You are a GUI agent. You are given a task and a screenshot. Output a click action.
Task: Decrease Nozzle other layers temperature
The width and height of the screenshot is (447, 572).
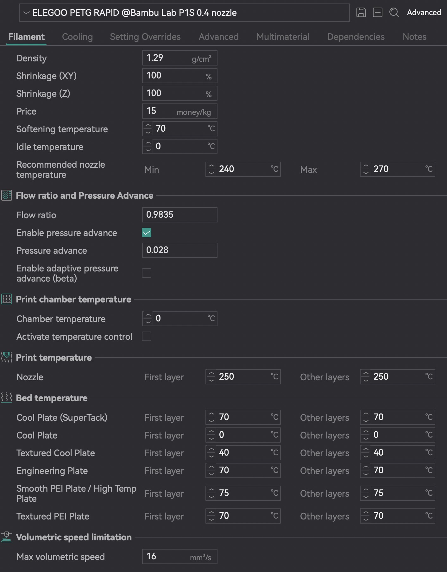[366, 380]
